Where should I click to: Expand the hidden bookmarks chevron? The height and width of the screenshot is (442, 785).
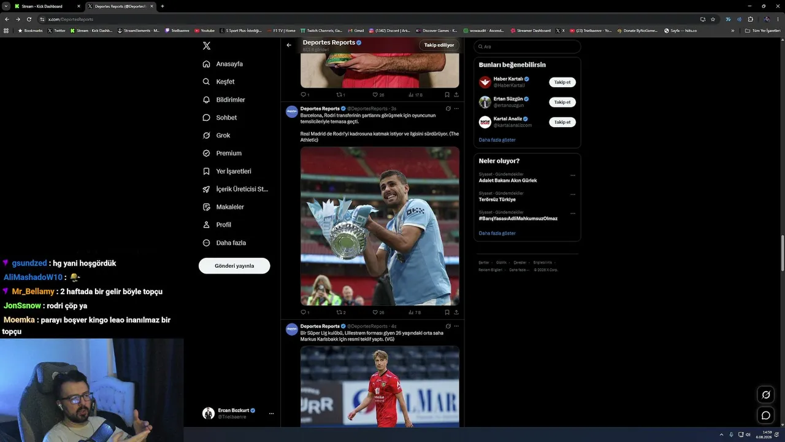732,30
